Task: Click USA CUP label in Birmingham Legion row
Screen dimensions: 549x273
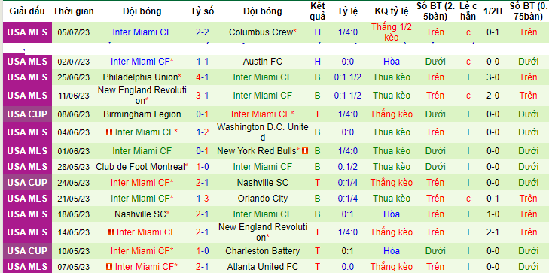Action: (27, 114)
